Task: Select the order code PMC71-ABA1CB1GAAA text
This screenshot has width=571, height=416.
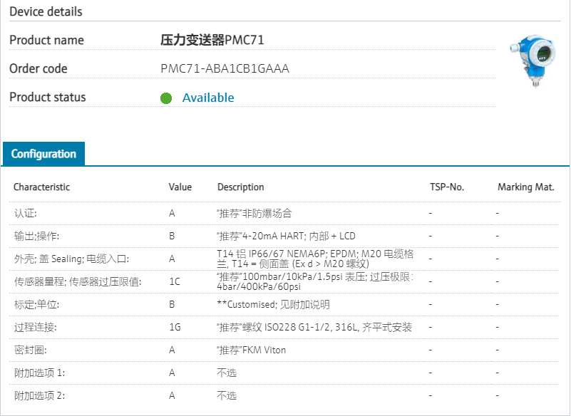Action: tap(225, 69)
